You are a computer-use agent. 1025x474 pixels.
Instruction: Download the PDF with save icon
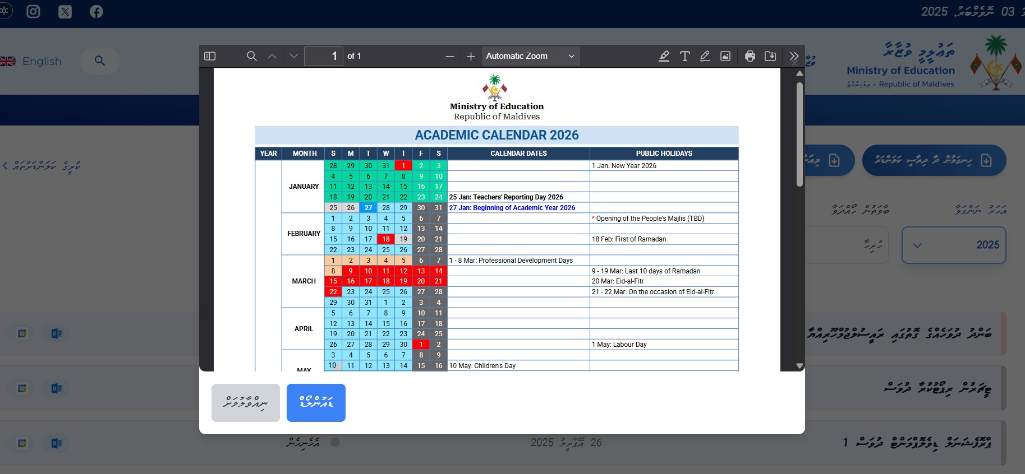click(770, 56)
